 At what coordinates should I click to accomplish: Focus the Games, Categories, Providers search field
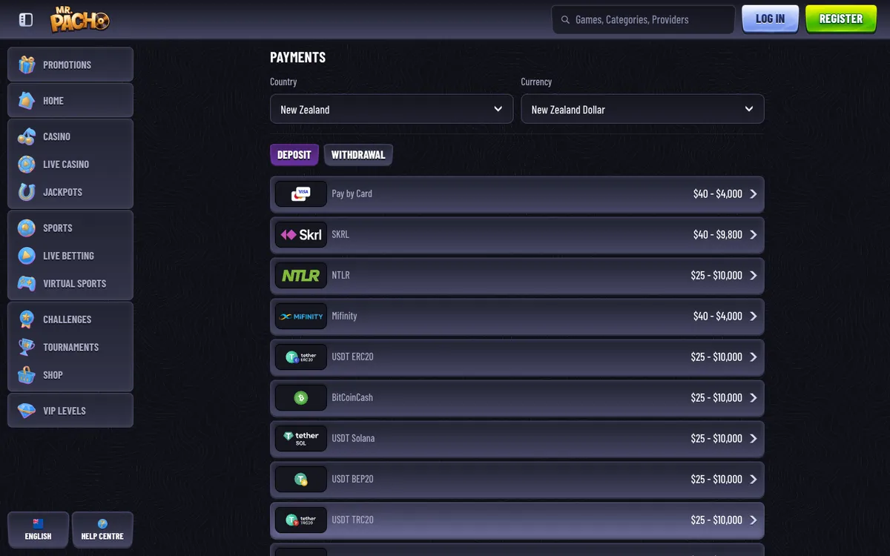coord(643,20)
